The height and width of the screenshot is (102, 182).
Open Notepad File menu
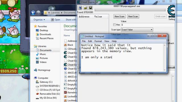(84, 41)
